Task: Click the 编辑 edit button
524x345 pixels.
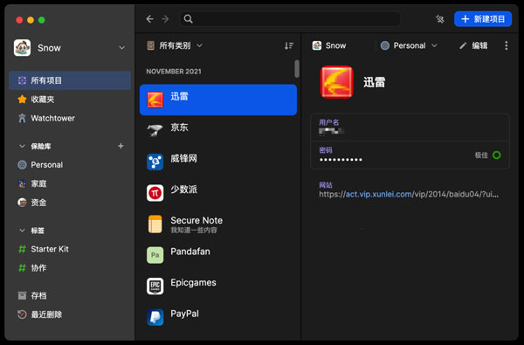Action: pyautogui.click(x=473, y=45)
